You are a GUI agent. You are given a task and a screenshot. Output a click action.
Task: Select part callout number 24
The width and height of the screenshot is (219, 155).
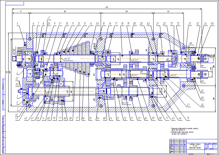pos(206,24)
